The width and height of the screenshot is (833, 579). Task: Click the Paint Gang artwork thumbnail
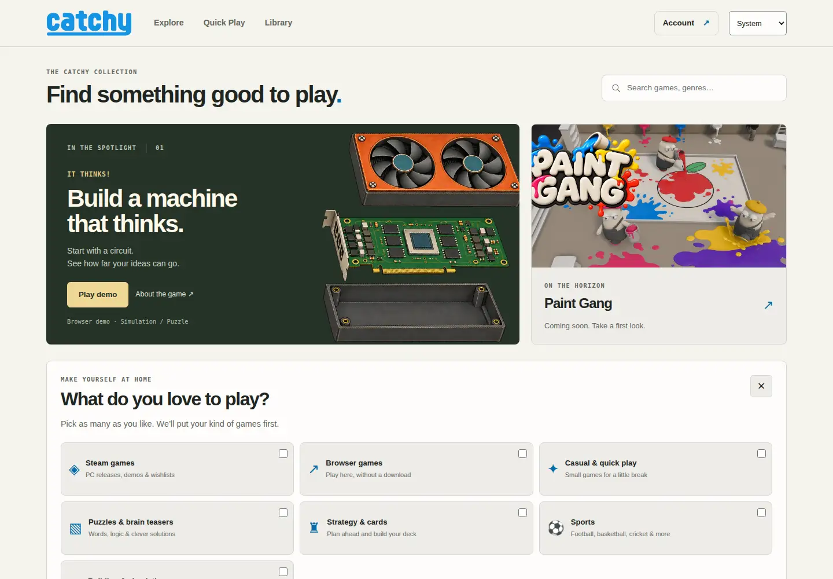659,196
